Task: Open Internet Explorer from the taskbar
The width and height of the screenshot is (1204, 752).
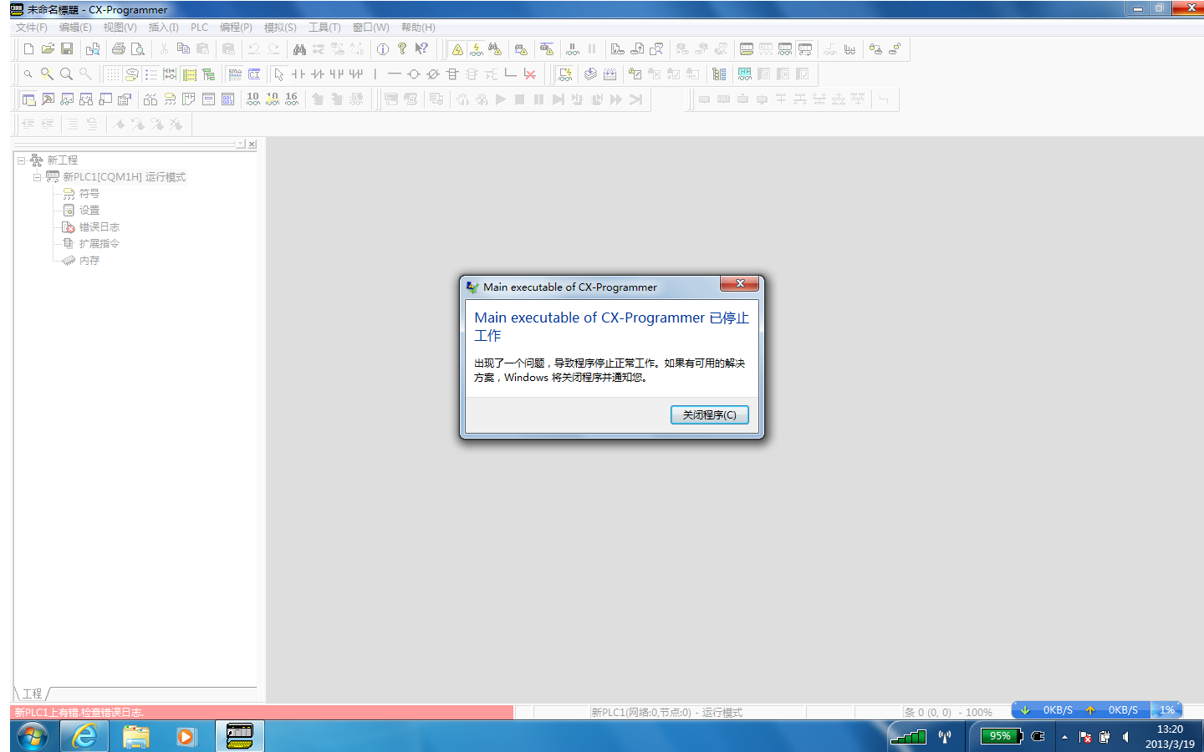Action: click(84, 736)
